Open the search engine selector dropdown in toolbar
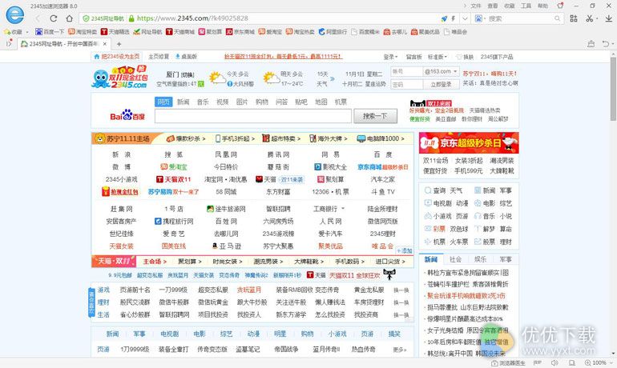The height and width of the screenshot is (368, 617). pyautogui.click(x=480, y=18)
